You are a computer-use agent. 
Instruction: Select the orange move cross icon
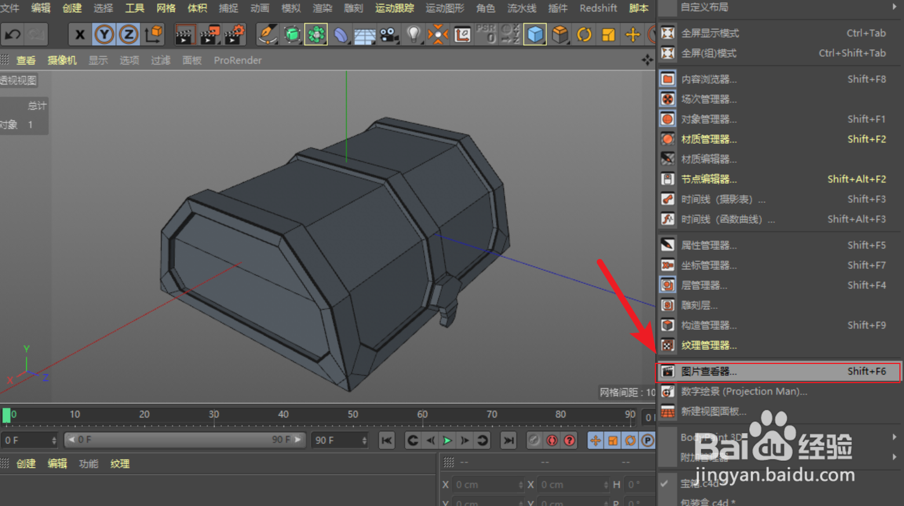(633, 35)
